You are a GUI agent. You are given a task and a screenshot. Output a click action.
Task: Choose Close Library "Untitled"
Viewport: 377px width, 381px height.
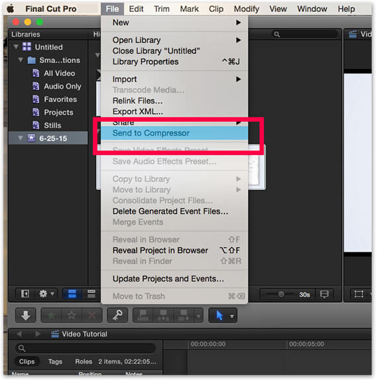coord(174,51)
